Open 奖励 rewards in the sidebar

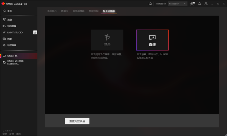pyautogui.click(x=19, y=20)
